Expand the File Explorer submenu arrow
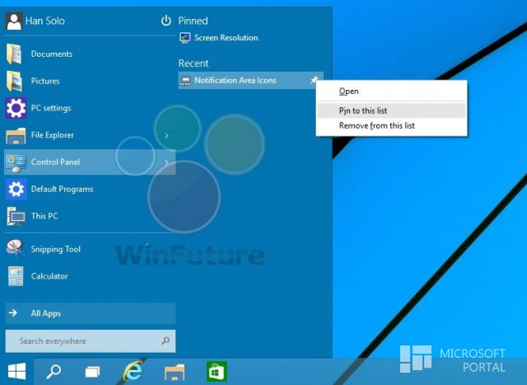The height and width of the screenshot is (385, 527). (166, 135)
